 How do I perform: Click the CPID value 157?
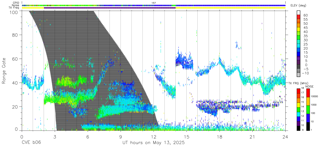[154, 3]
